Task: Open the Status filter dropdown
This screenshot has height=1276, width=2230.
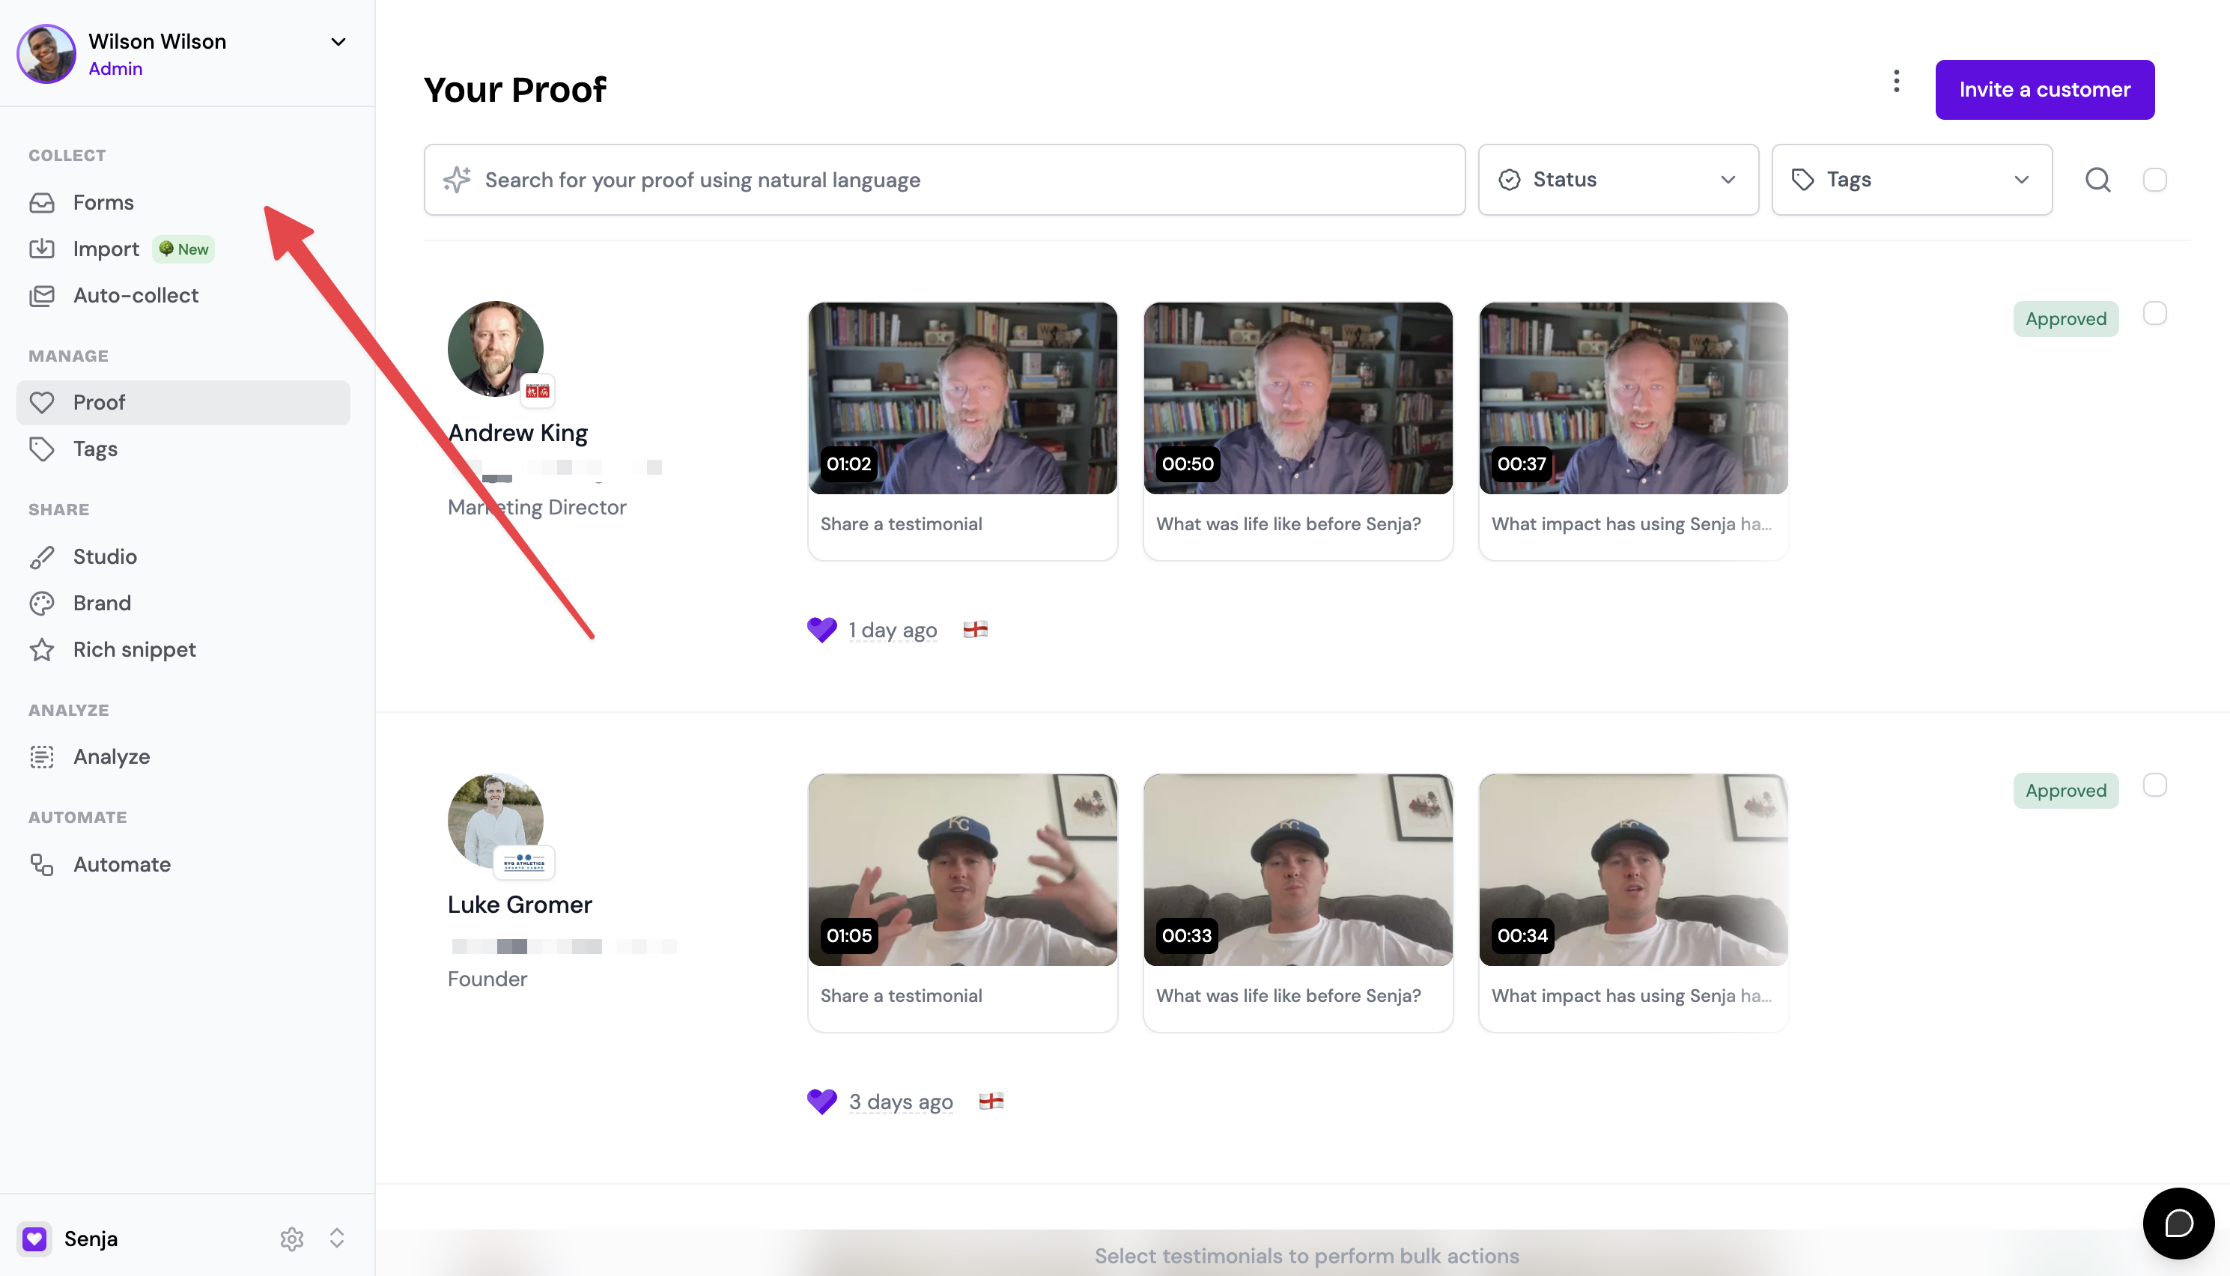Action: (x=1617, y=180)
